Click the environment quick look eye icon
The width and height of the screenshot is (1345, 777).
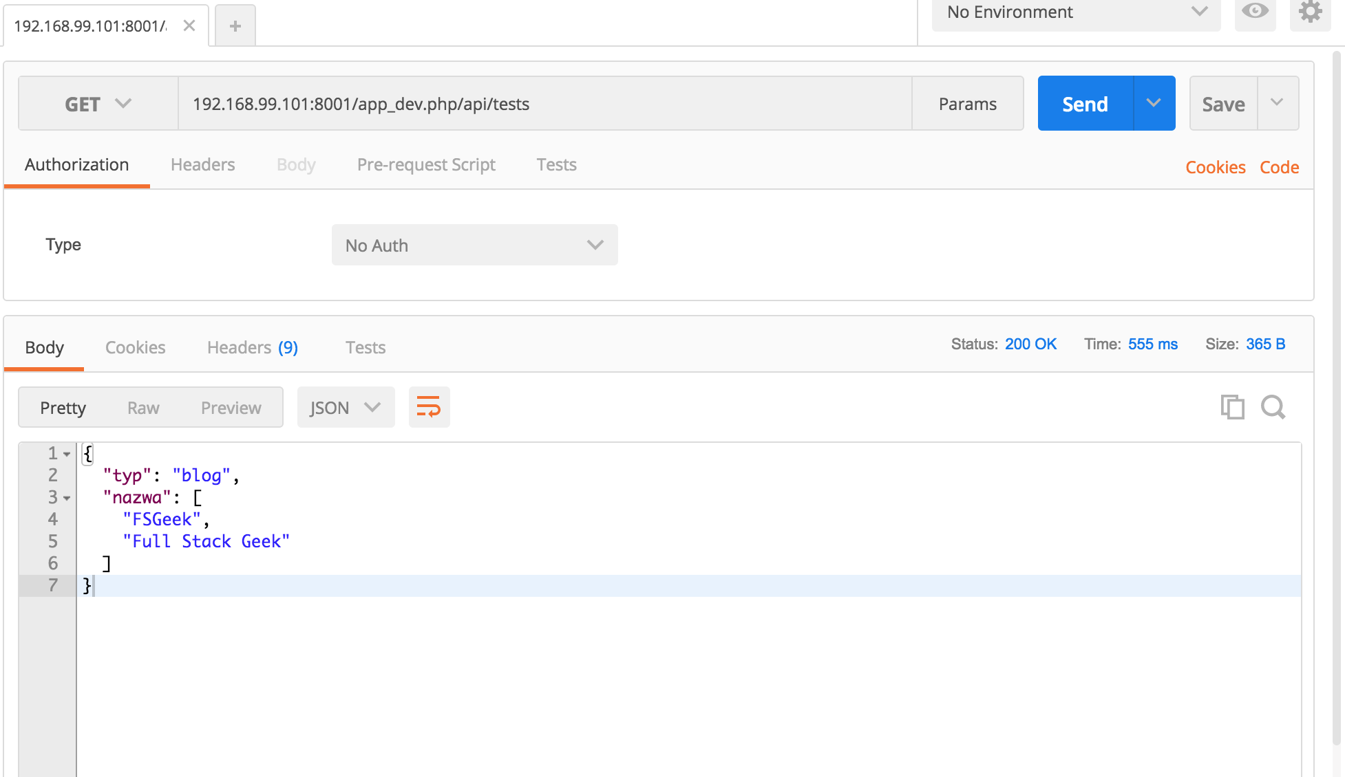click(1255, 12)
